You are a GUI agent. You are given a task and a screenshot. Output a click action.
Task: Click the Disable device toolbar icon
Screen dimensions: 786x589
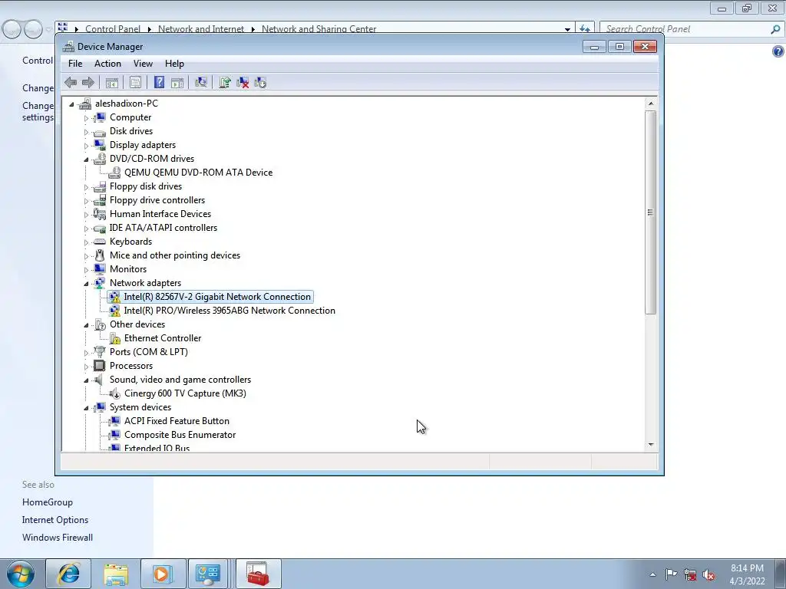point(260,82)
